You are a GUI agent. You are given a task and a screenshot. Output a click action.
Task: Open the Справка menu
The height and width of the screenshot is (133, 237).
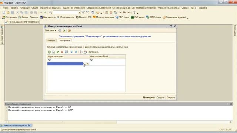click(203, 8)
